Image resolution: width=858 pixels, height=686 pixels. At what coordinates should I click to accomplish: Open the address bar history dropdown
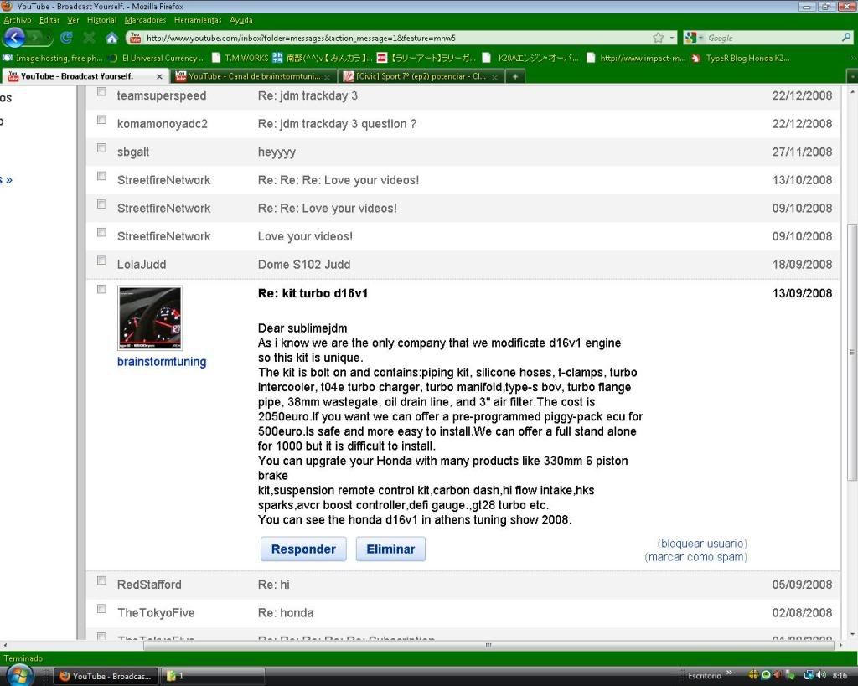pyautogui.click(x=672, y=38)
